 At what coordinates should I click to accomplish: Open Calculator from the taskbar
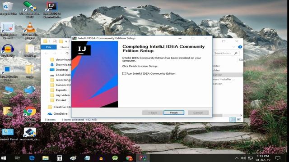(x=59, y=158)
